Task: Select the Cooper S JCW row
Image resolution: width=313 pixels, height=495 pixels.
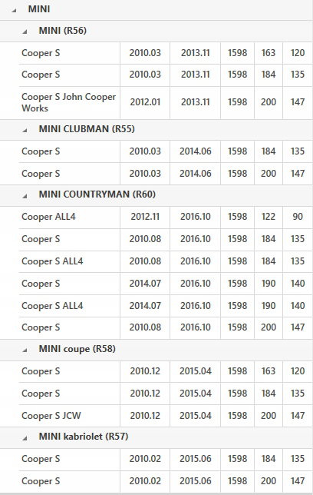Action: click(166, 416)
